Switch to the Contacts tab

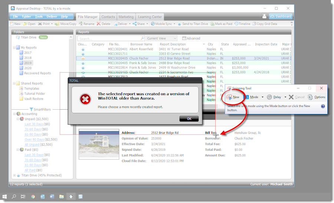point(108,17)
